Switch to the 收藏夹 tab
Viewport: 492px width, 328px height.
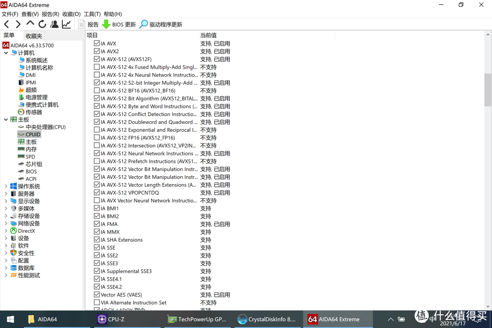34,36
